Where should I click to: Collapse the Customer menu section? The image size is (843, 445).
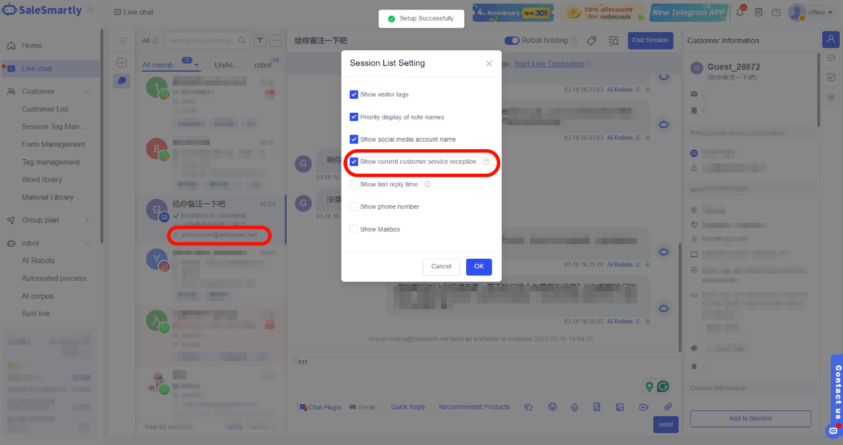click(87, 91)
